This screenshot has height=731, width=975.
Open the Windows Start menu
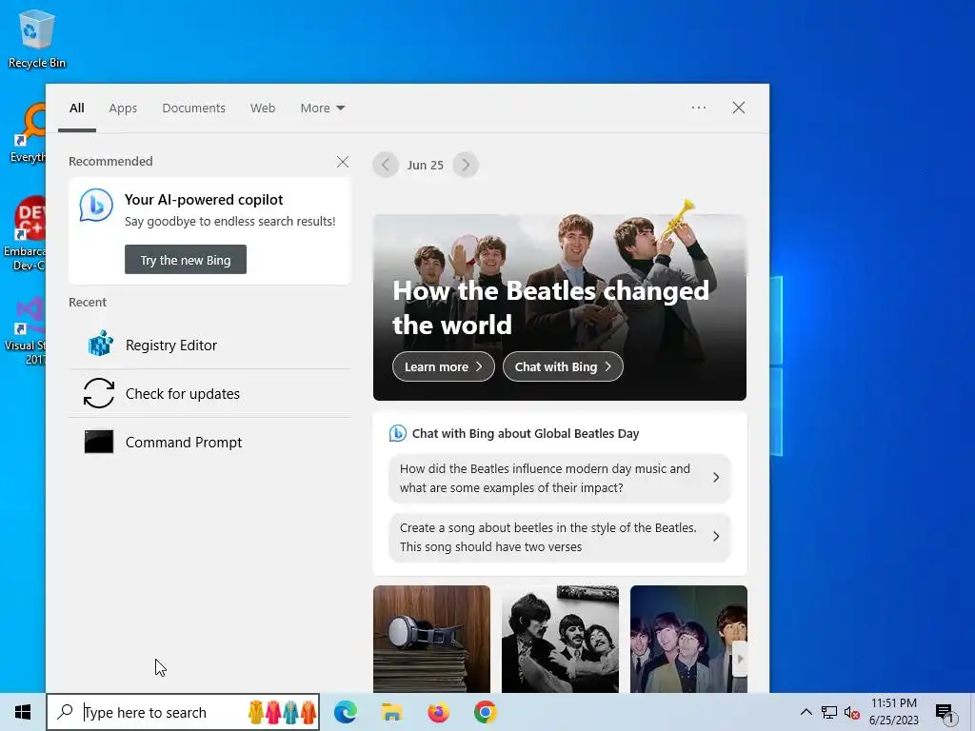[23, 712]
